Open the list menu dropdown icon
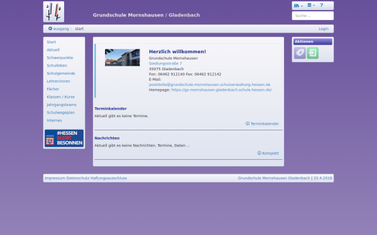The width and height of the screenshot is (377, 235). click(311, 5)
